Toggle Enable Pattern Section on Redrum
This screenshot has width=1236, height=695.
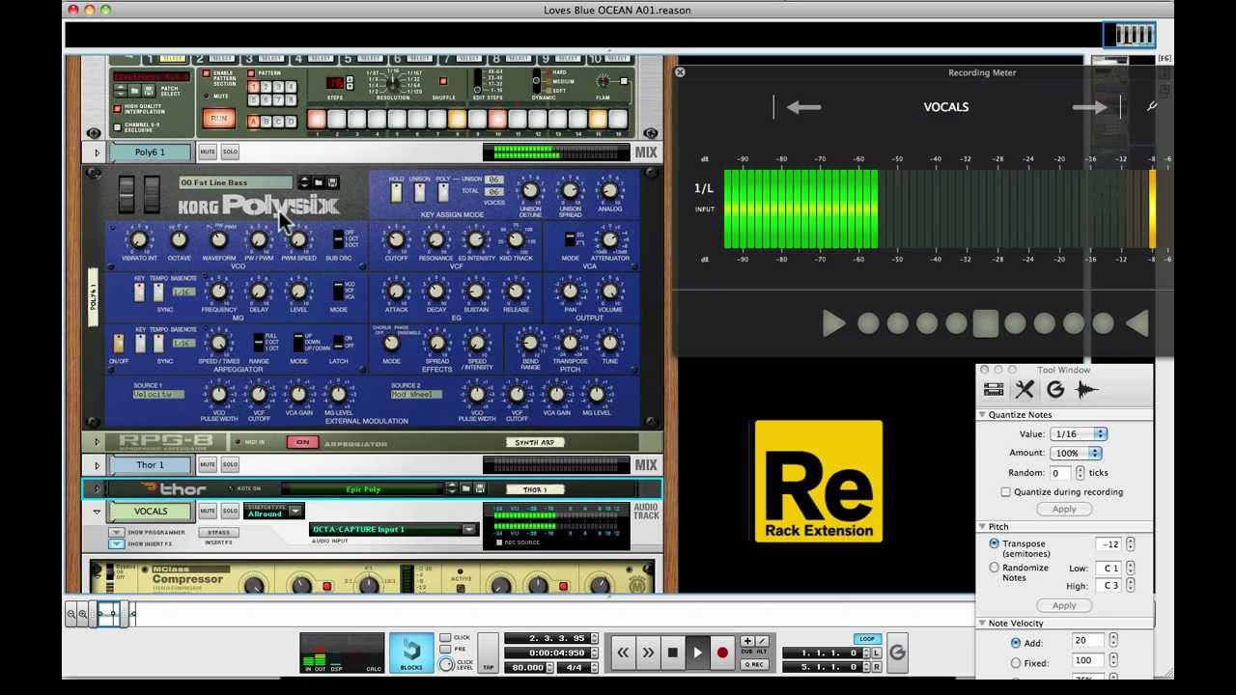(x=205, y=73)
